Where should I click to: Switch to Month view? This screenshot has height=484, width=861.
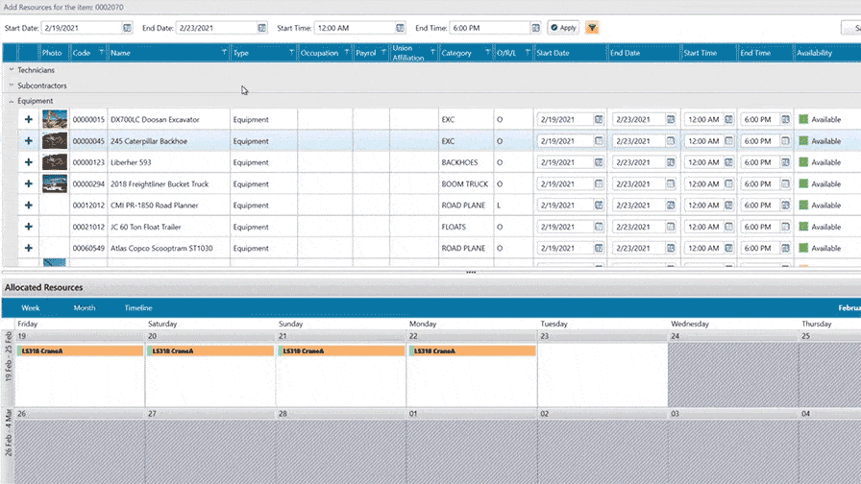pyautogui.click(x=84, y=308)
